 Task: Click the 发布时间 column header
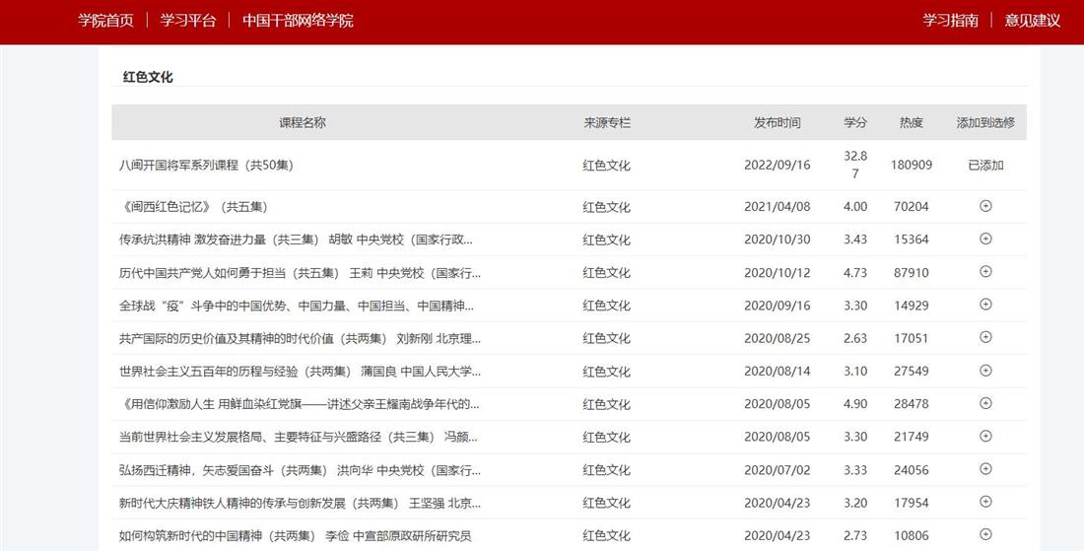coord(778,122)
